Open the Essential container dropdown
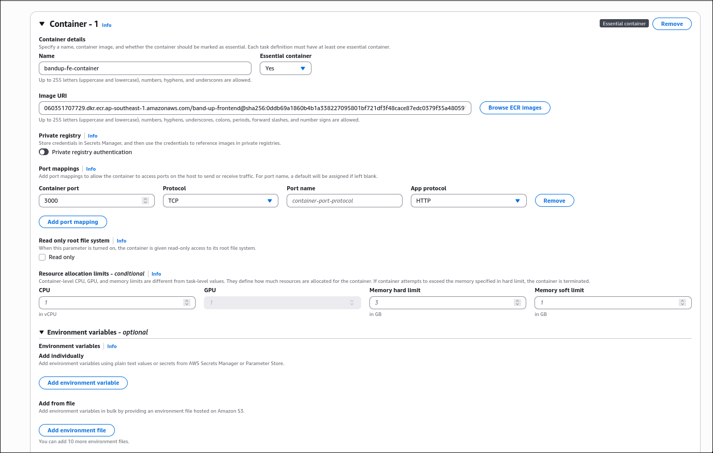Image resolution: width=713 pixels, height=453 pixels. pos(285,68)
